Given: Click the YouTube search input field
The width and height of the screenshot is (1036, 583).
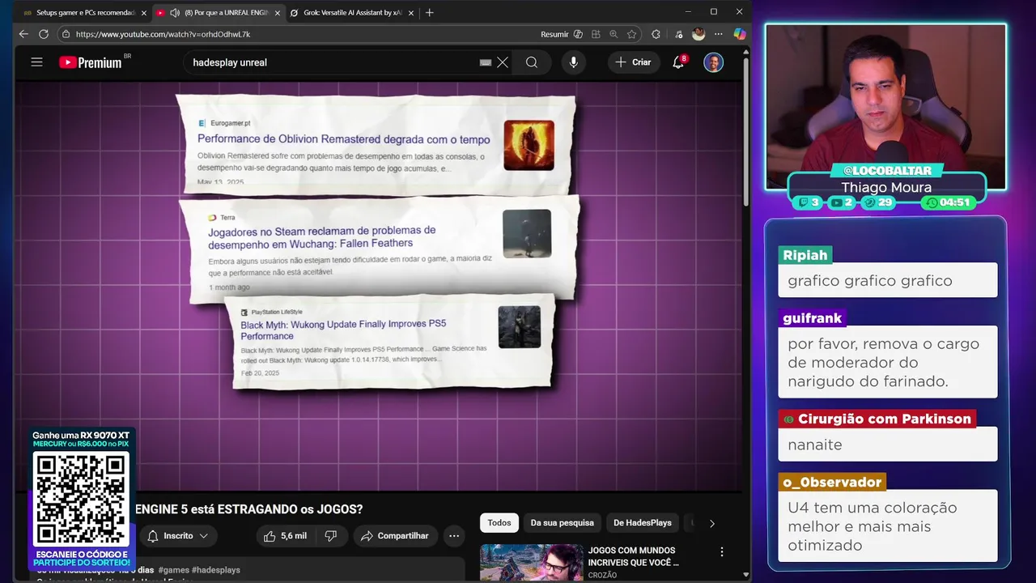Looking at the screenshot, I should click(x=332, y=62).
